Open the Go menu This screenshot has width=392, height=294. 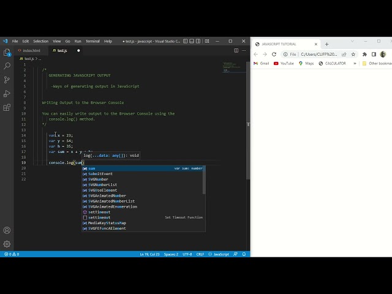tap(68, 41)
